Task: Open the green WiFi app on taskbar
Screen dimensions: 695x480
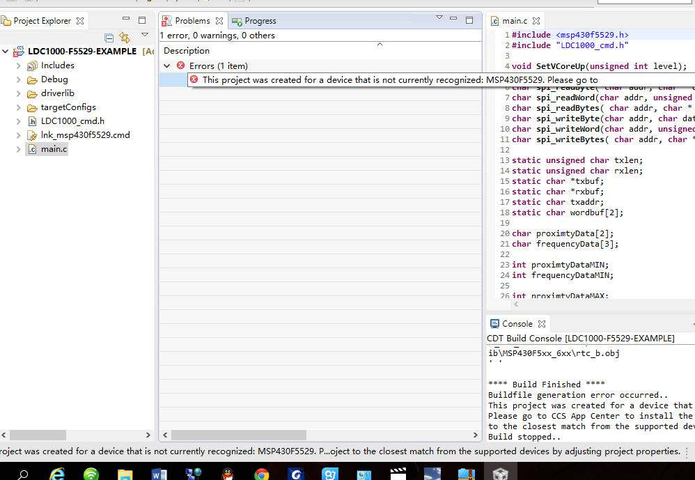Action: [x=91, y=474]
